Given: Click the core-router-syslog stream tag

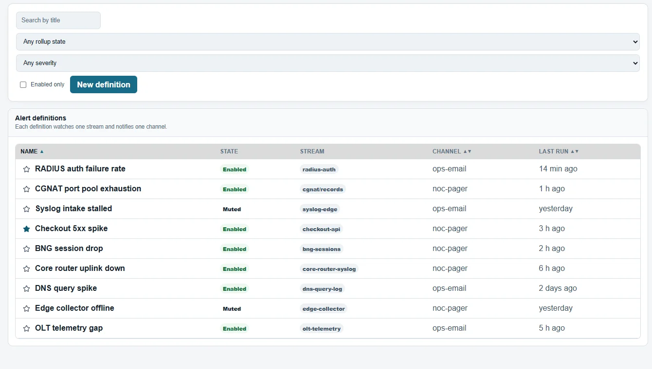Looking at the screenshot, I should tap(329, 269).
